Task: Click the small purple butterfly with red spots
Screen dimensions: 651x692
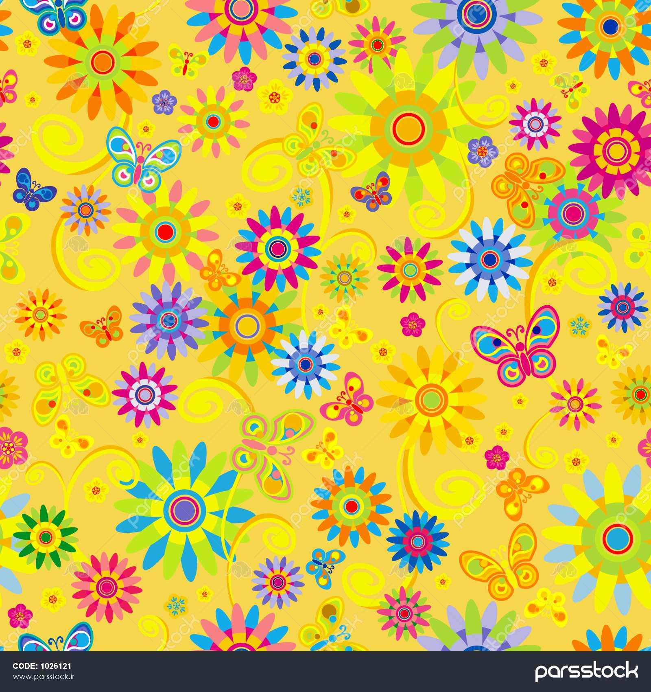Action: (x=371, y=191)
